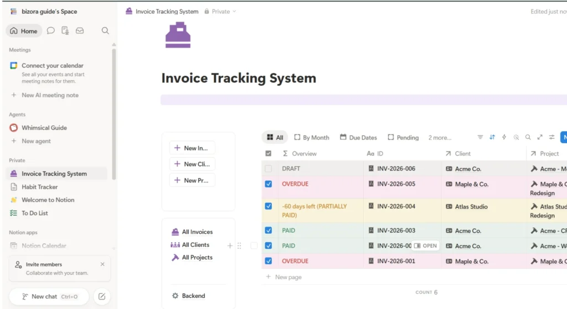Tick the empty selection box left of INV-2026-002 row

point(254,246)
